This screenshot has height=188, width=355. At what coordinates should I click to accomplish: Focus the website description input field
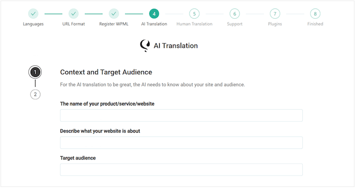[x=181, y=143]
